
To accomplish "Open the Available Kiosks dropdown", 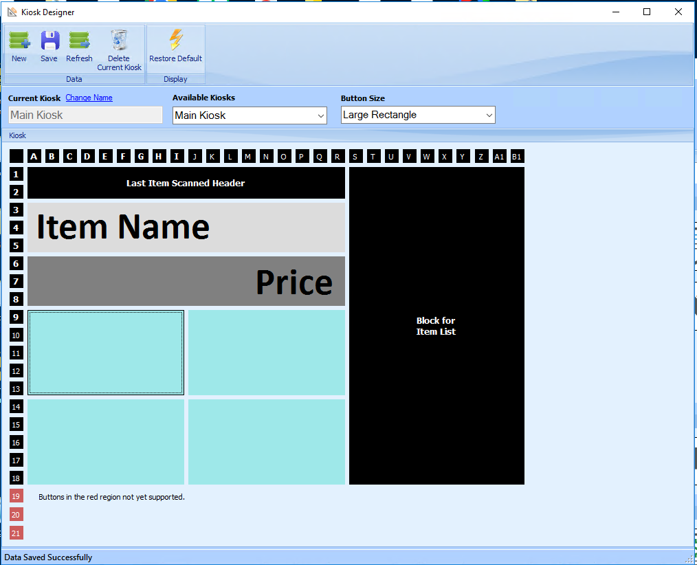I will (x=250, y=115).
